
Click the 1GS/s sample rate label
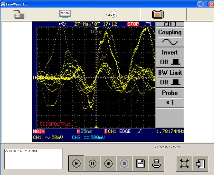tap(96, 32)
